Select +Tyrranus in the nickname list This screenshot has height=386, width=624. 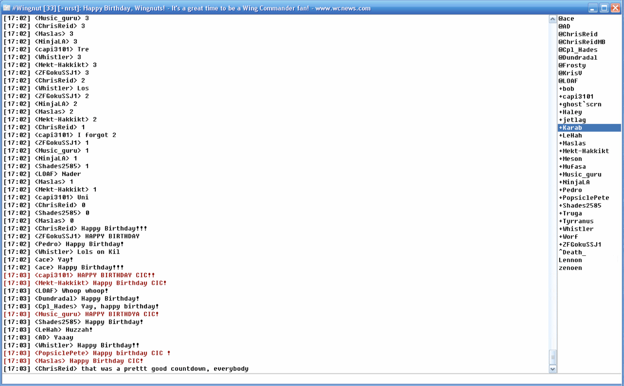click(x=576, y=221)
